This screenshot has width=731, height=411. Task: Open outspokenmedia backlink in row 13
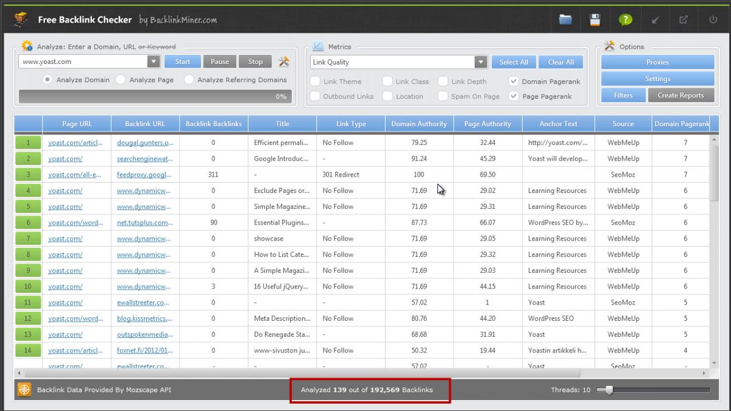[145, 334]
